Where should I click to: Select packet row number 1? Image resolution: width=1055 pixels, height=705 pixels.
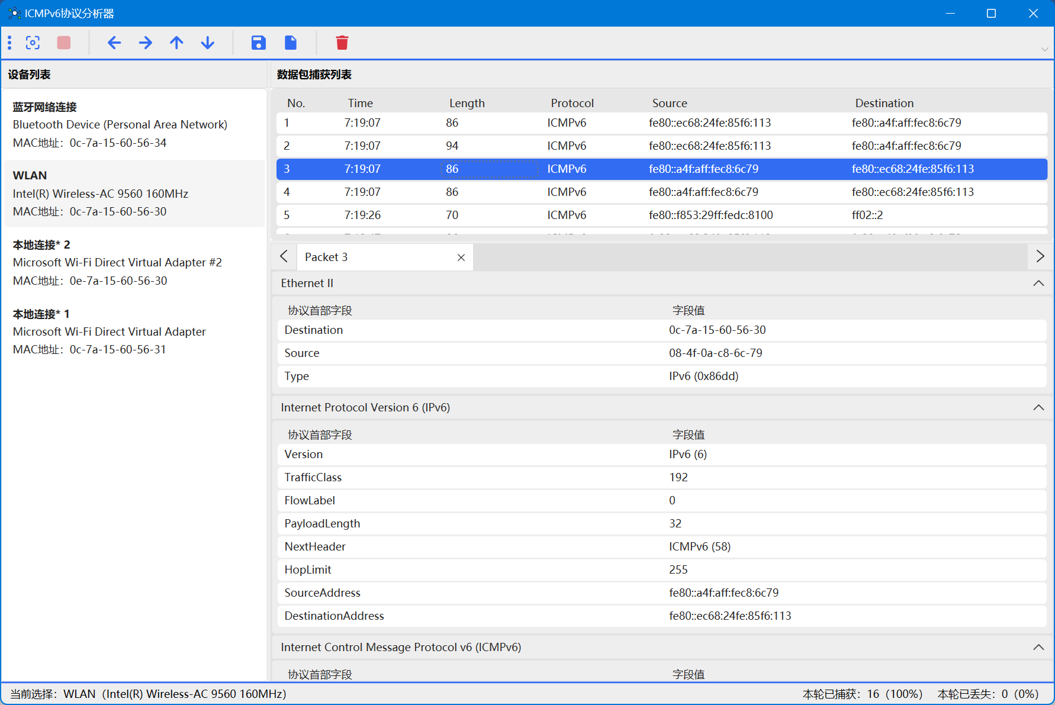662,123
